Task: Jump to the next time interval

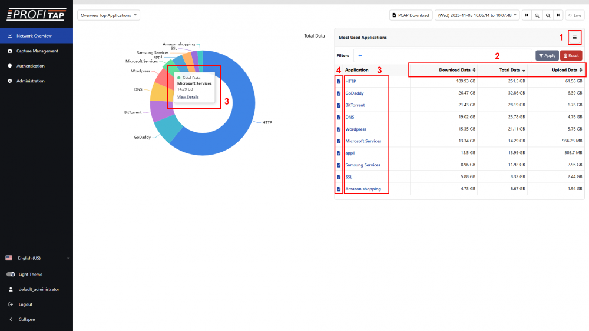Action: [x=558, y=15]
